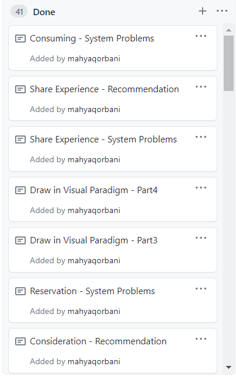236x377 pixels.
Task: Open menu for Share Experience - Recommendation card
Action: point(201,87)
